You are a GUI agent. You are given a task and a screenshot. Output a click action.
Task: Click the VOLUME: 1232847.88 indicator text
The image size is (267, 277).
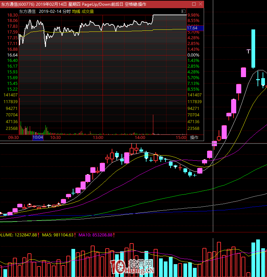19,235
